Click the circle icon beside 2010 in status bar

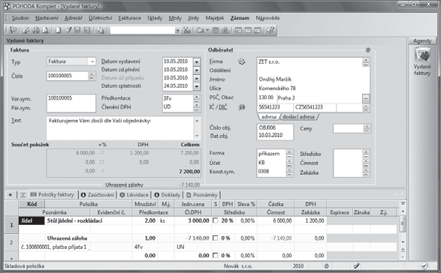[x=326, y=266]
